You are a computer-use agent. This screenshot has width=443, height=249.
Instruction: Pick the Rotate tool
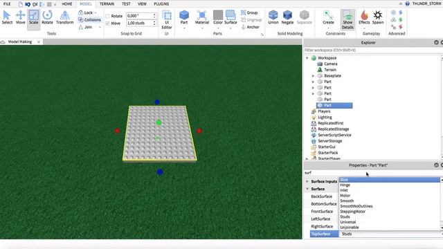point(47,17)
